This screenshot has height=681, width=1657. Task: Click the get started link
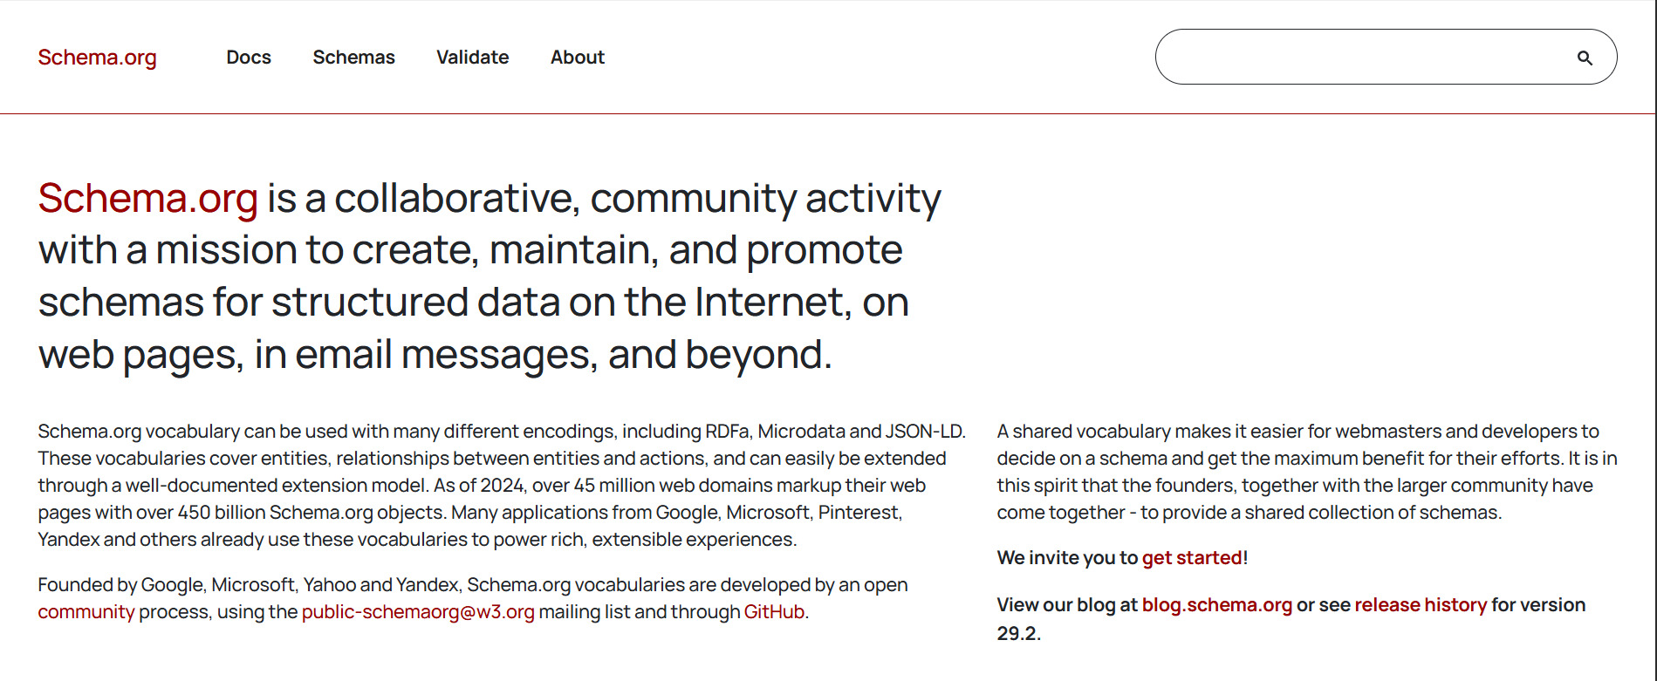click(x=1192, y=558)
